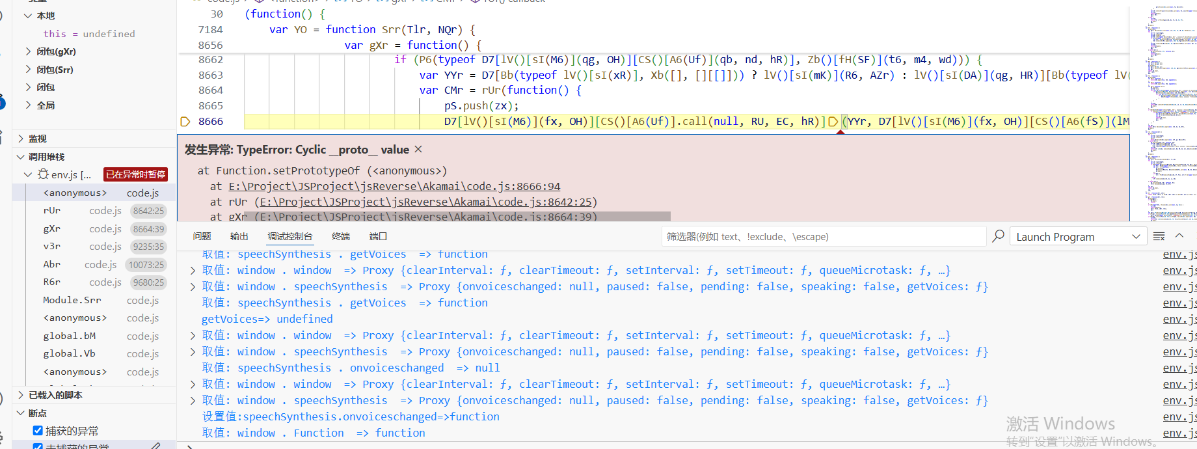Click the code minimap on the right
This screenshot has width=1197, height=449.
tap(1164, 114)
